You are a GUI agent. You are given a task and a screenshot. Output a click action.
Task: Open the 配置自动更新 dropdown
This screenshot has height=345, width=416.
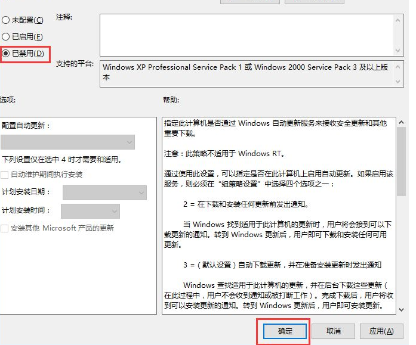[x=67, y=142]
